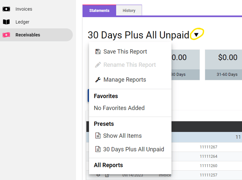Select Show All Items preset
This screenshot has width=242, height=180.
[122, 136]
